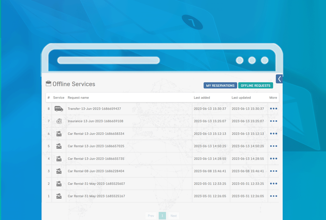Click last updated time 2023-06-13 15:12:13
The image size is (326, 220).
click(248, 134)
